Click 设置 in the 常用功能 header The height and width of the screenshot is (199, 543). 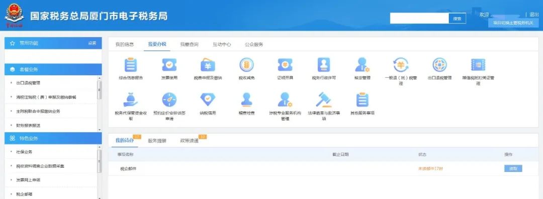(x=92, y=43)
